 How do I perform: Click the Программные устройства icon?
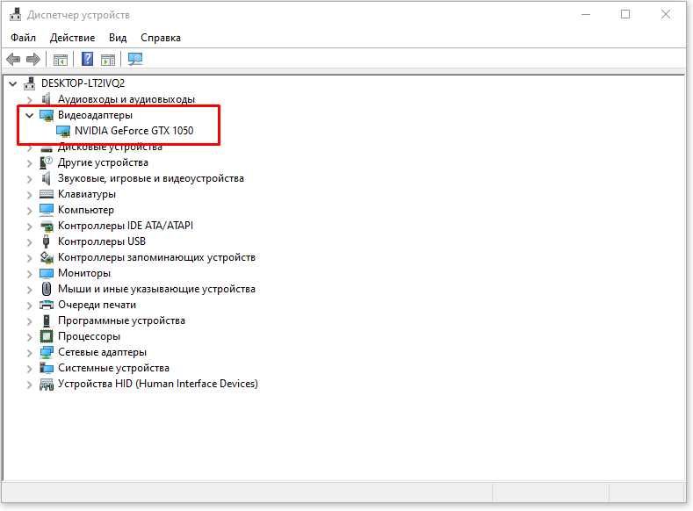[x=46, y=320]
